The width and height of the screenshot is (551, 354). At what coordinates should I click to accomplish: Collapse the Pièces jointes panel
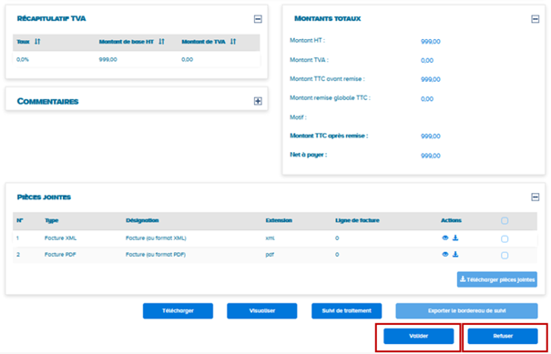coord(536,197)
